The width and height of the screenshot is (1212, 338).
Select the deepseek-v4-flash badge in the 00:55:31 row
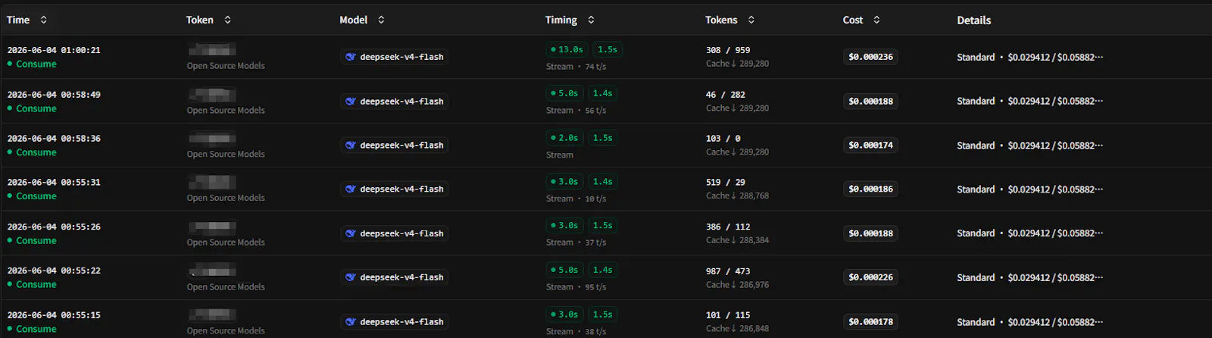394,189
